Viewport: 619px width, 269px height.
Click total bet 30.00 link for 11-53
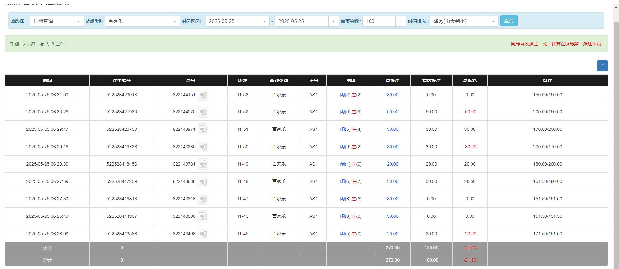(x=392, y=95)
